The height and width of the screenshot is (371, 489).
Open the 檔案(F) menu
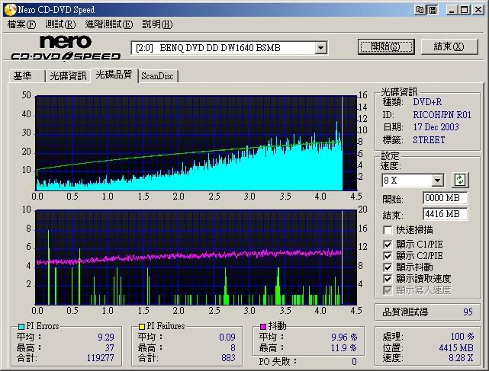21,24
